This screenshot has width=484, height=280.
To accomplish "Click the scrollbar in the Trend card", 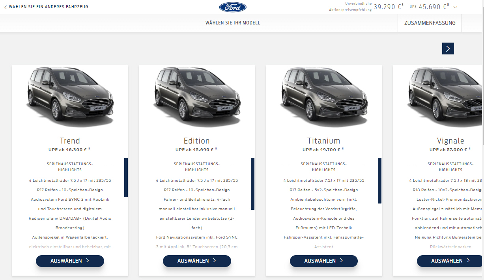I will pyautogui.click(x=126, y=177).
